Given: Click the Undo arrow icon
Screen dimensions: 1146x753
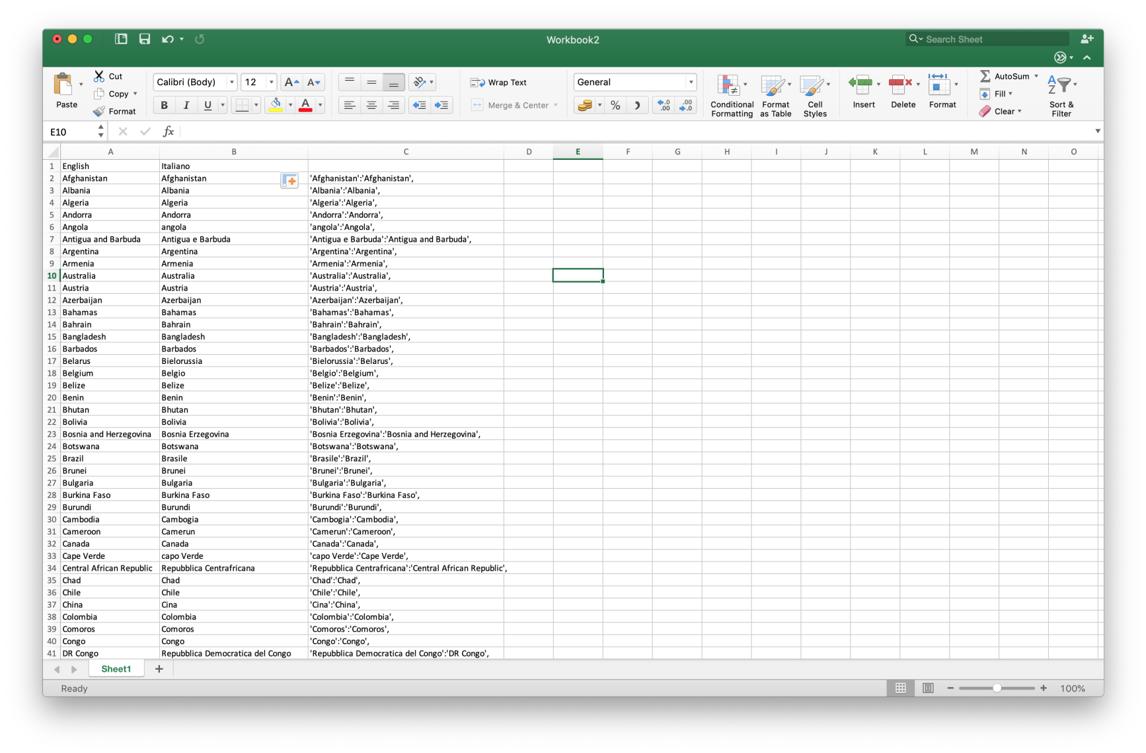Looking at the screenshot, I should (168, 39).
